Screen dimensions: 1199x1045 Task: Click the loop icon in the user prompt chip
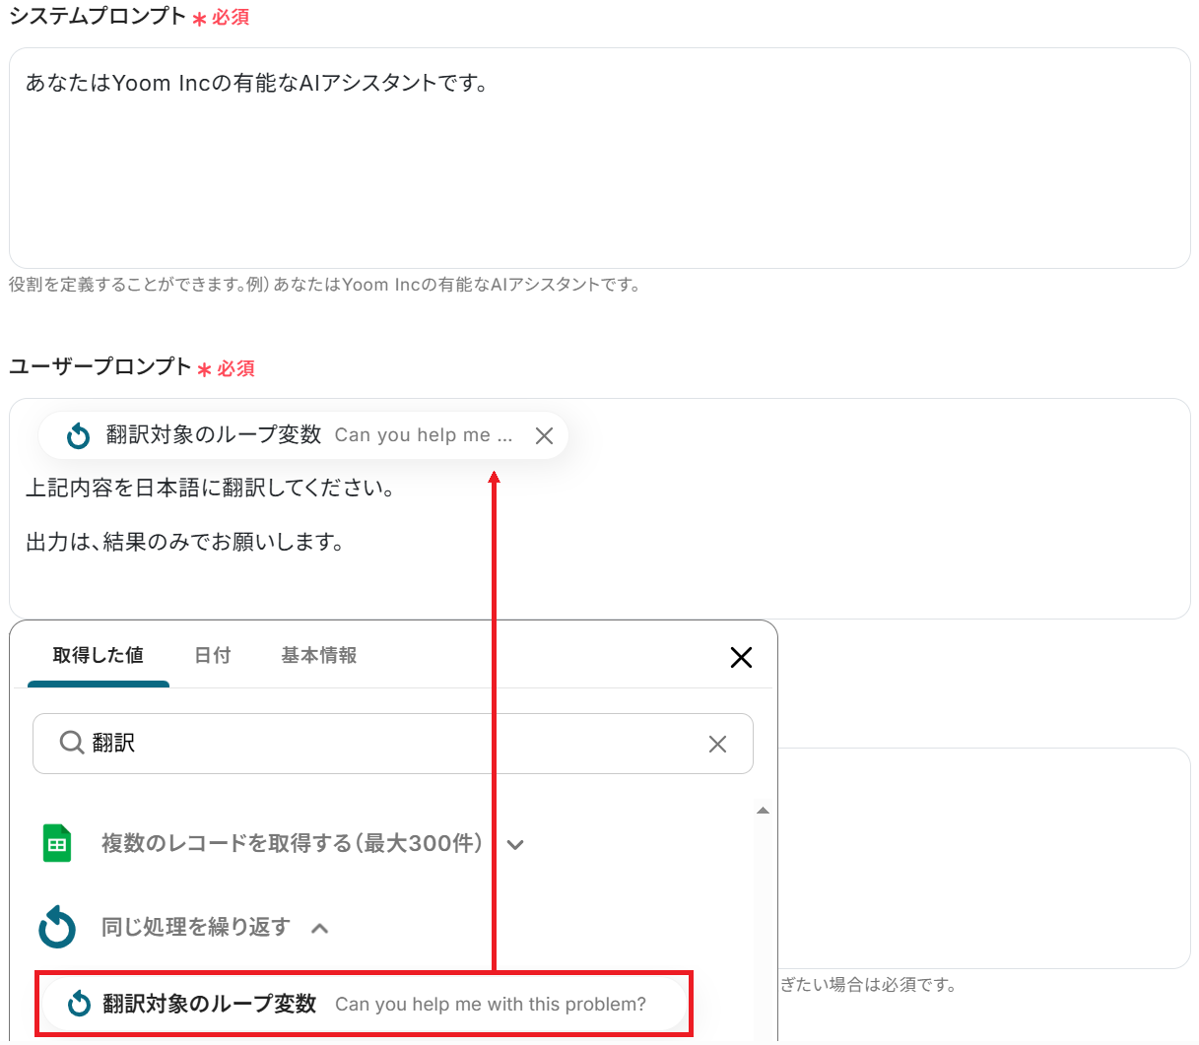point(78,435)
